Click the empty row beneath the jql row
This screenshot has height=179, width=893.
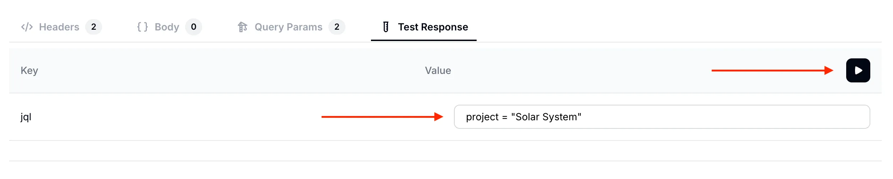point(445,151)
